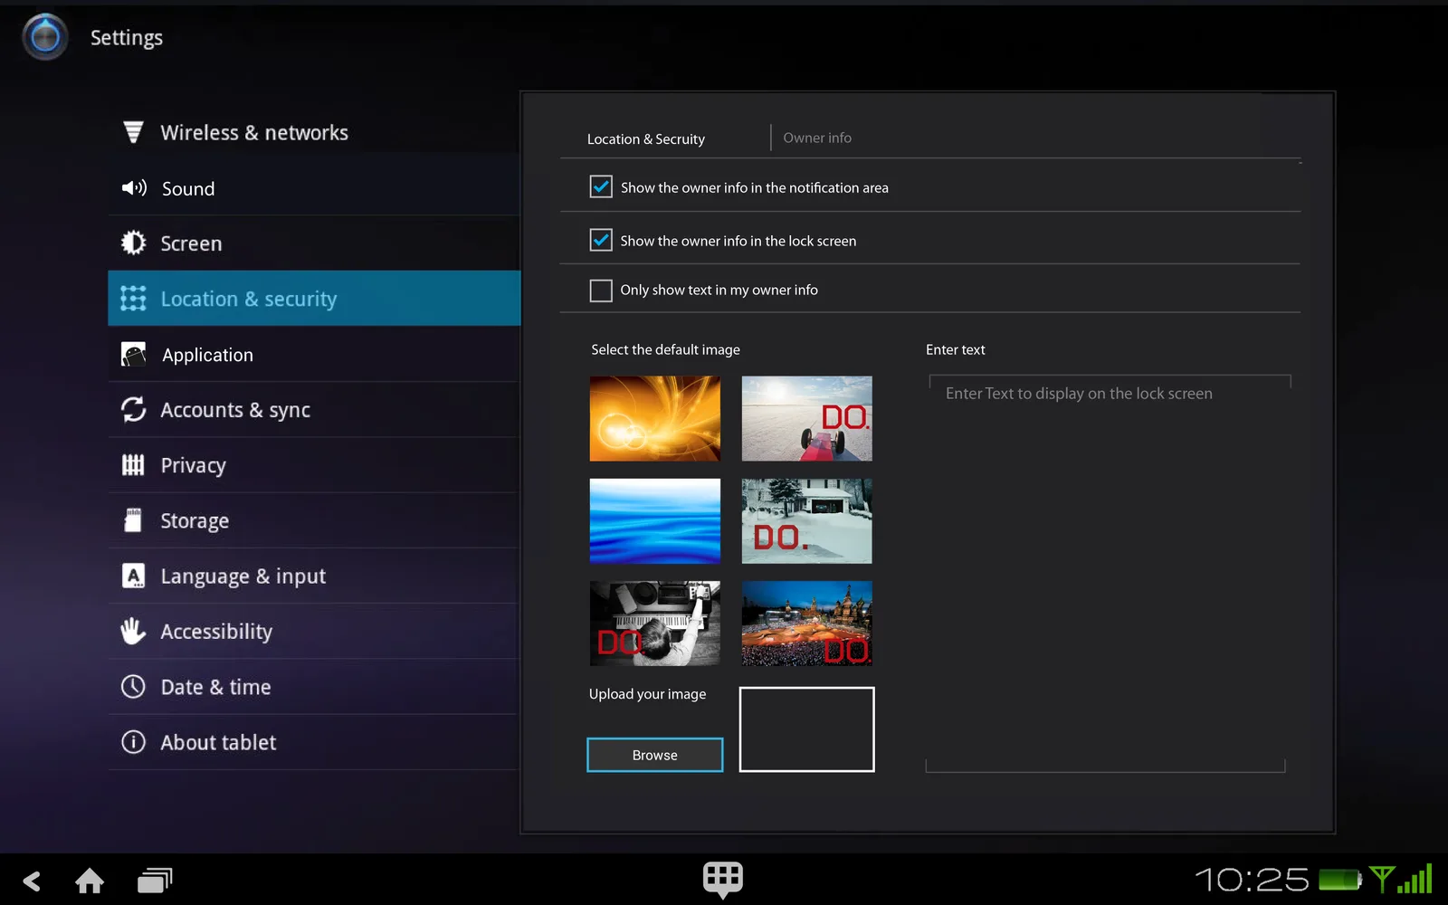This screenshot has width=1448, height=905.
Task: Select the blue waves default image
Action: pos(655,520)
